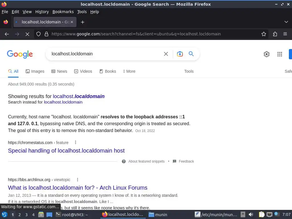The image size is (292, 219).
Task: Open options for chromestatus.com result
Action: (75, 143)
